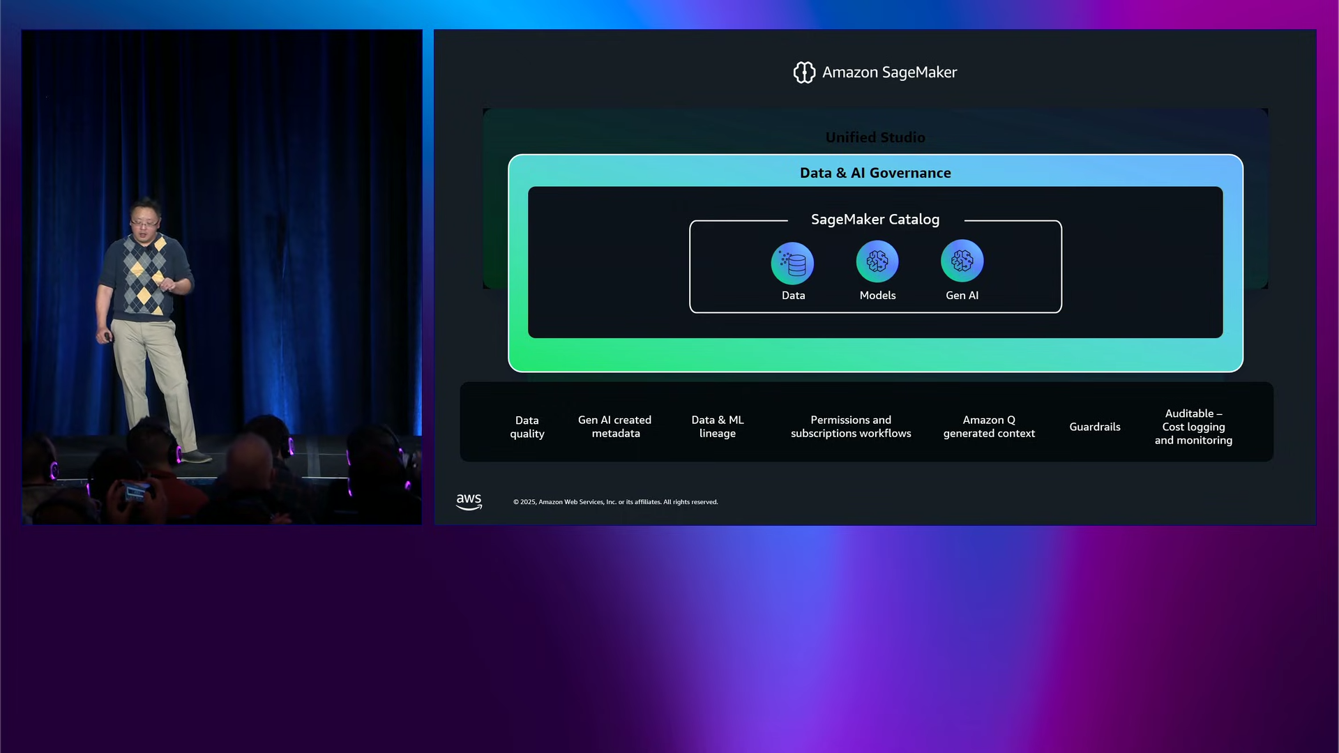
Task: Click the 'Unified Studio' heading
Action: pyautogui.click(x=875, y=137)
